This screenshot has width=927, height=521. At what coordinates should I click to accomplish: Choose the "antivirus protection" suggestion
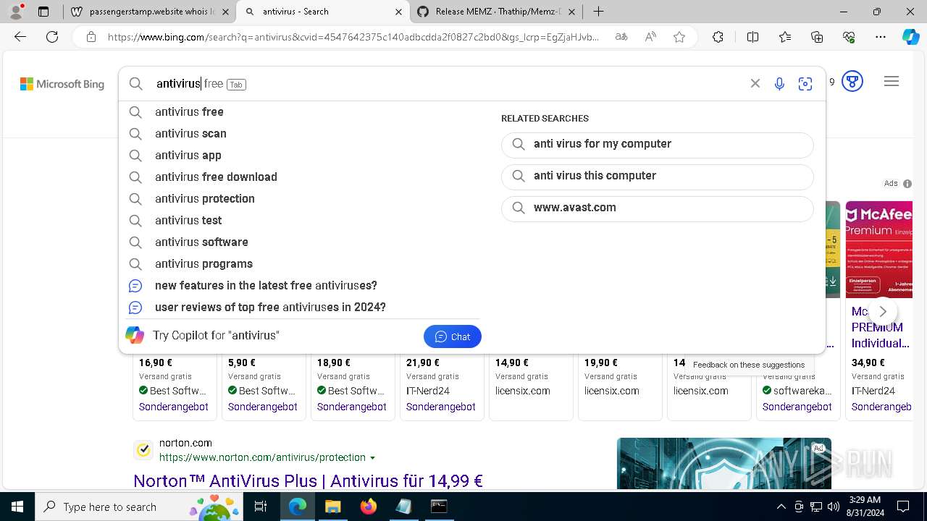point(303,198)
